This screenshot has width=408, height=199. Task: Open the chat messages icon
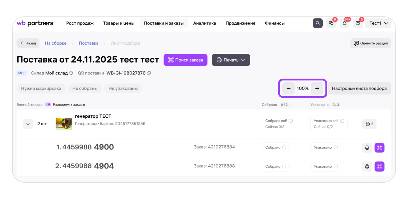[331, 23]
